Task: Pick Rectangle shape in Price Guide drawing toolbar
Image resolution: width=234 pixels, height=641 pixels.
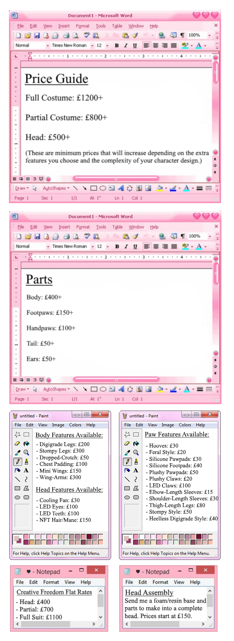Action: [x=94, y=188]
